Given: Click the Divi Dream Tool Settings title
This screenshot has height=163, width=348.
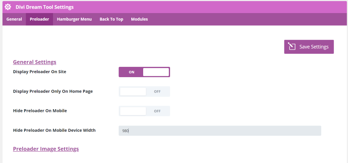Looking at the screenshot, I should 45,7.
